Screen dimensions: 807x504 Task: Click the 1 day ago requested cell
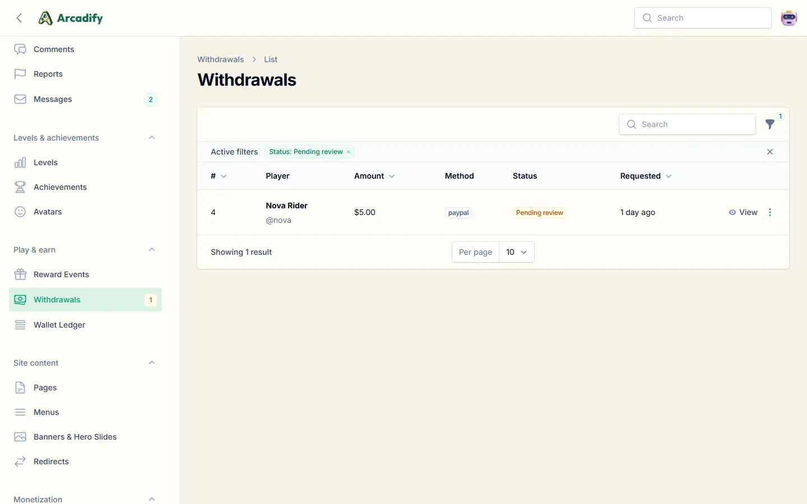point(638,212)
